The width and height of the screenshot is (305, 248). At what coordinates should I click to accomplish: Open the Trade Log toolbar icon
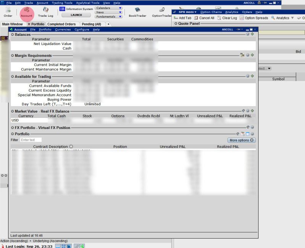click(45, 12)
